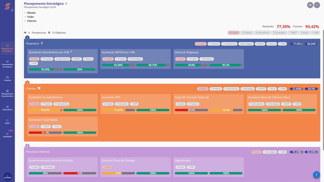The height and width of the screenshot is (182, 324).
Task: Click the blue floating three-dot button
Action: coord(316,174)
